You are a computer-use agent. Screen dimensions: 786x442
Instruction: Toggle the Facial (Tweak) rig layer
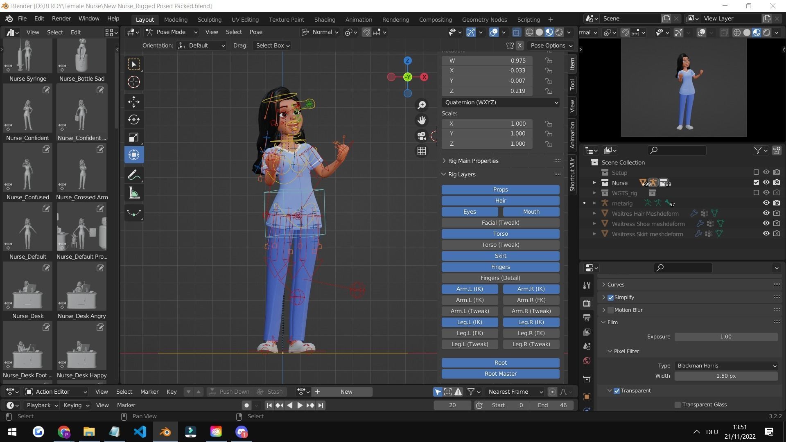500,223
